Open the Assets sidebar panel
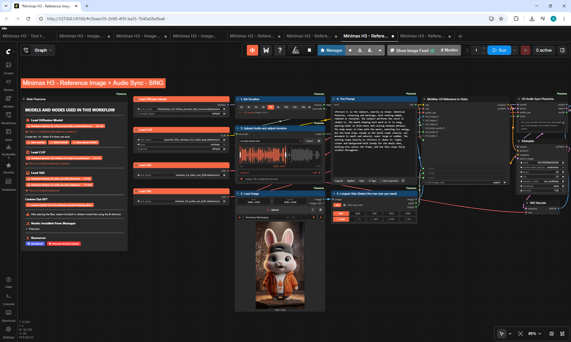 (x=8, y=68)
